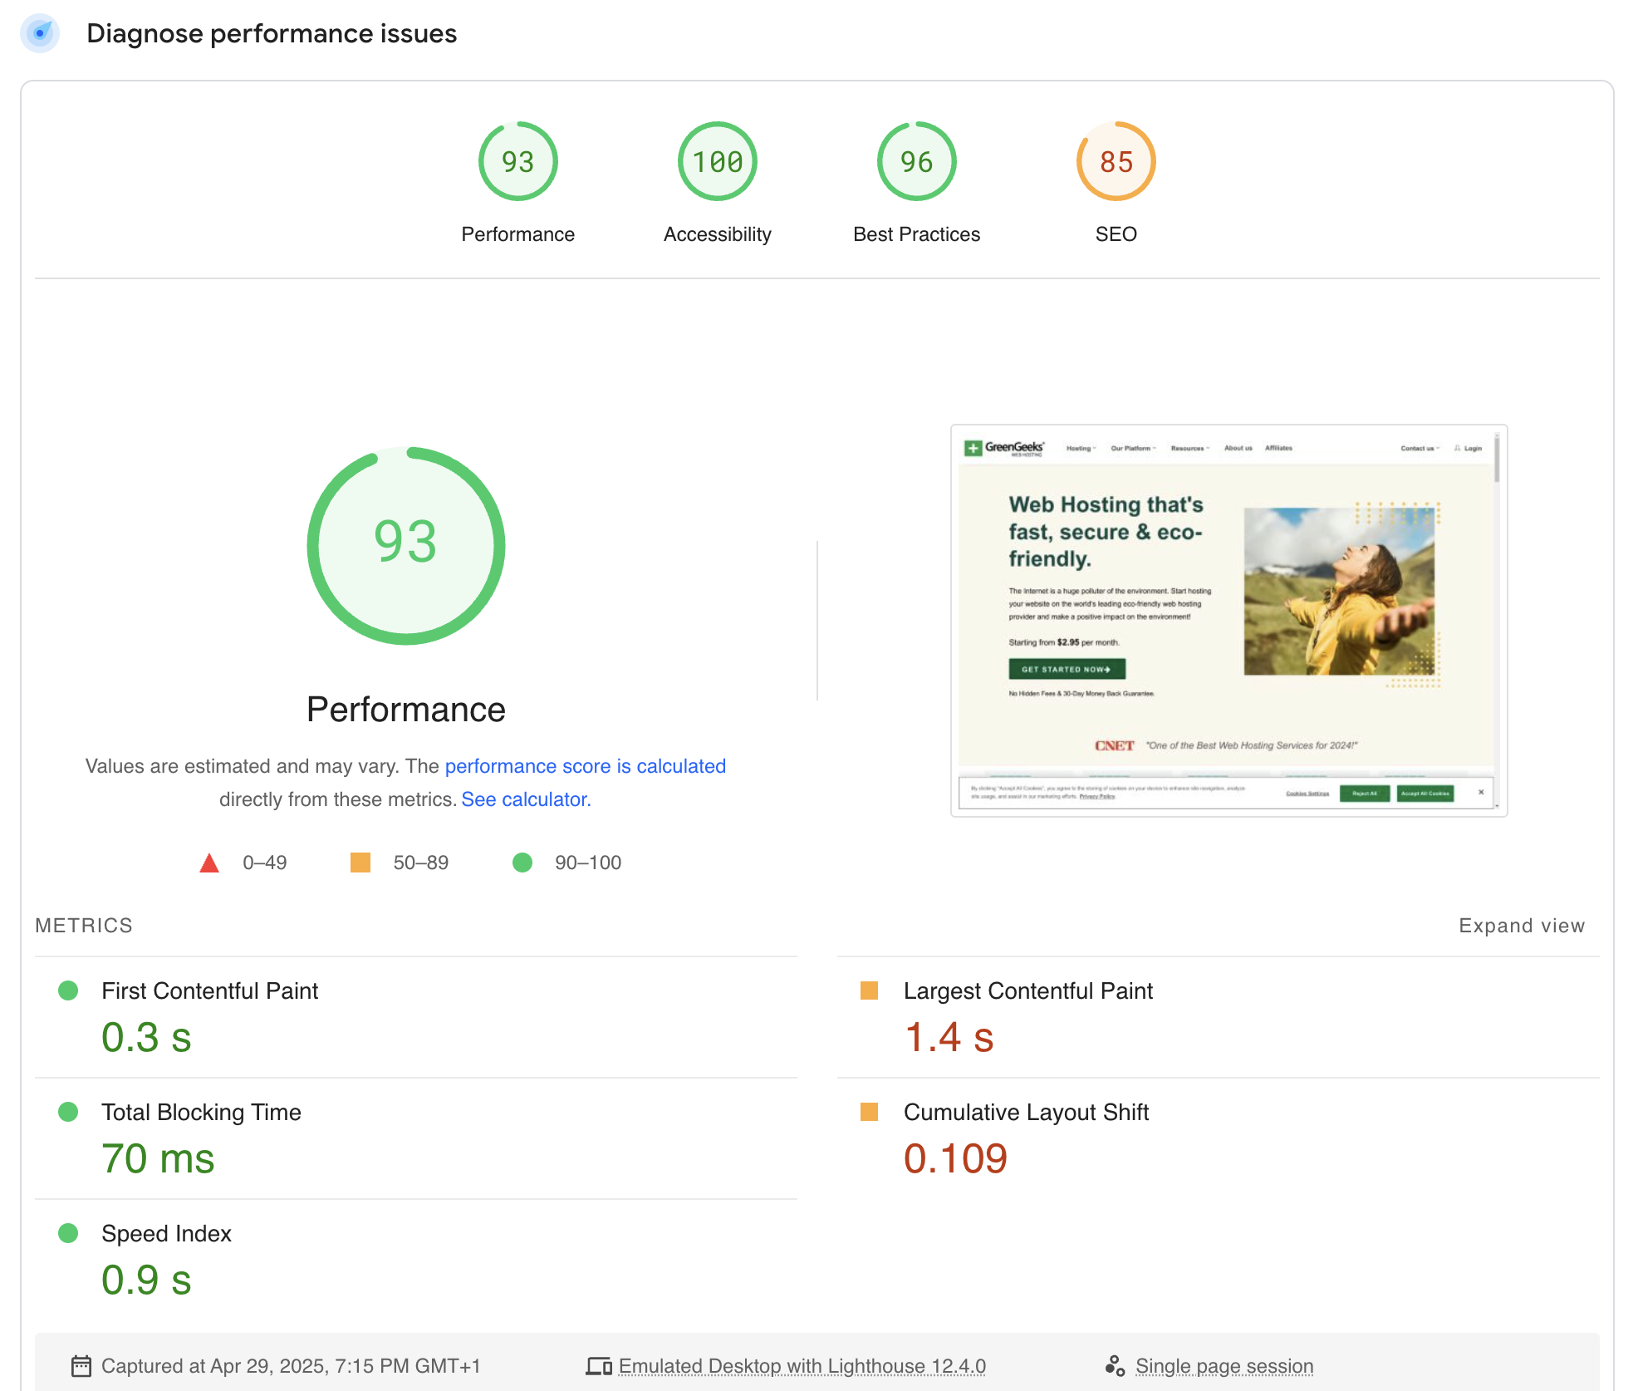Click the Largest Contentful Paint label
Viewport: 1633px width, 1391px height.
tap(1028, 990)
